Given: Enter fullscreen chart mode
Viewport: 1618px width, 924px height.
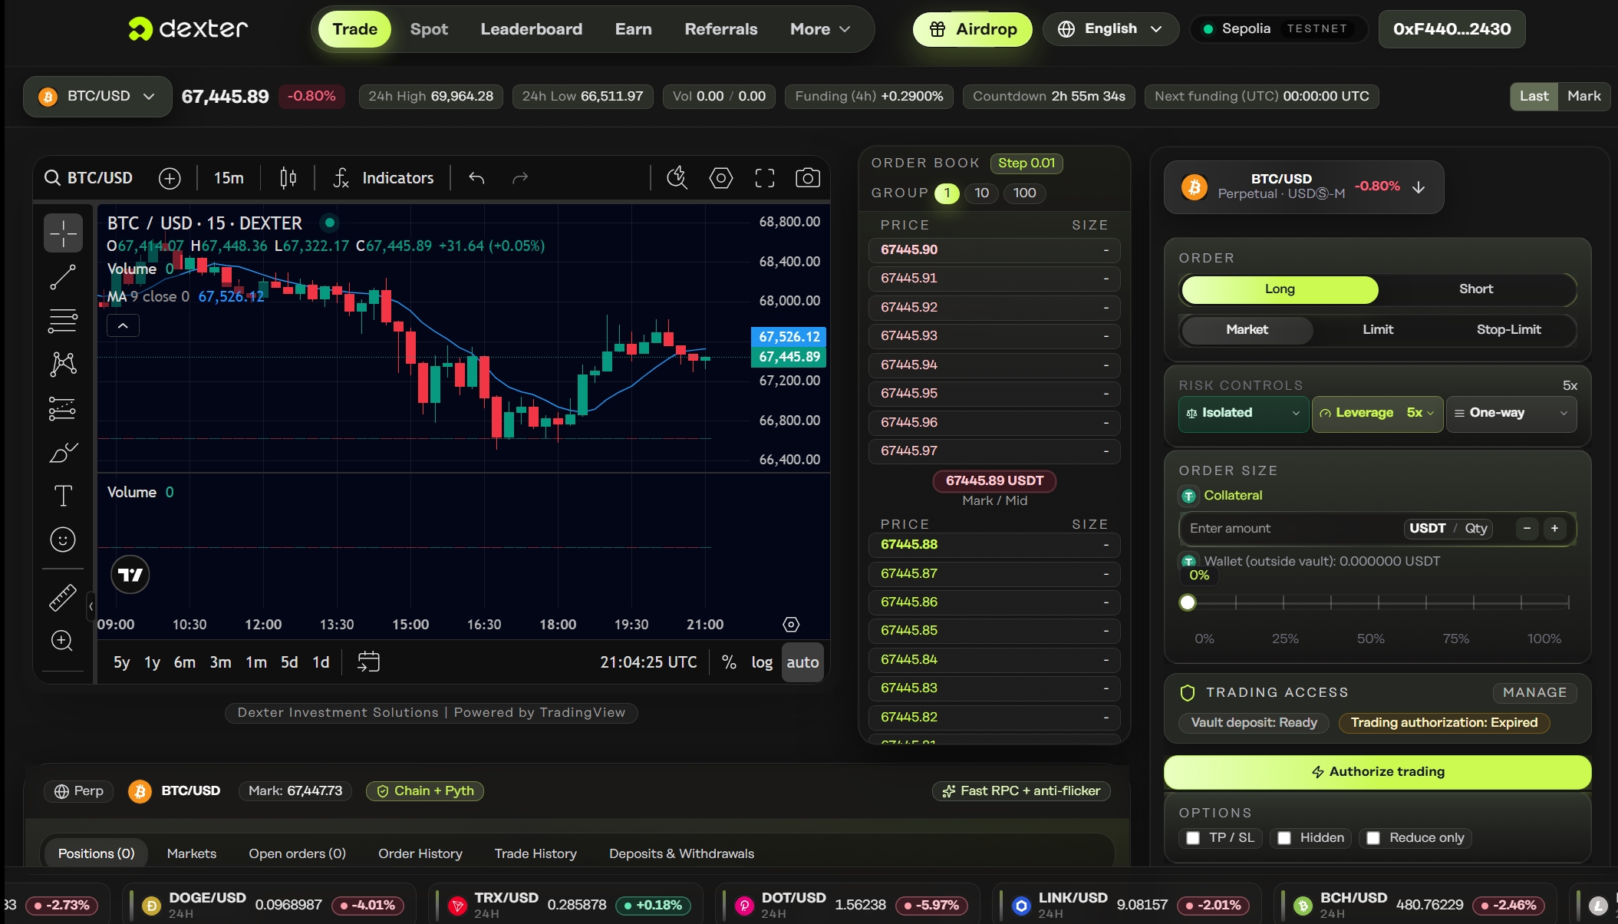Looking at the screenshot, I should (x=764, y=177).
